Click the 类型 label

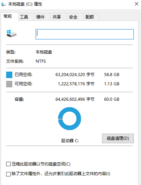(x=11, y=52)
